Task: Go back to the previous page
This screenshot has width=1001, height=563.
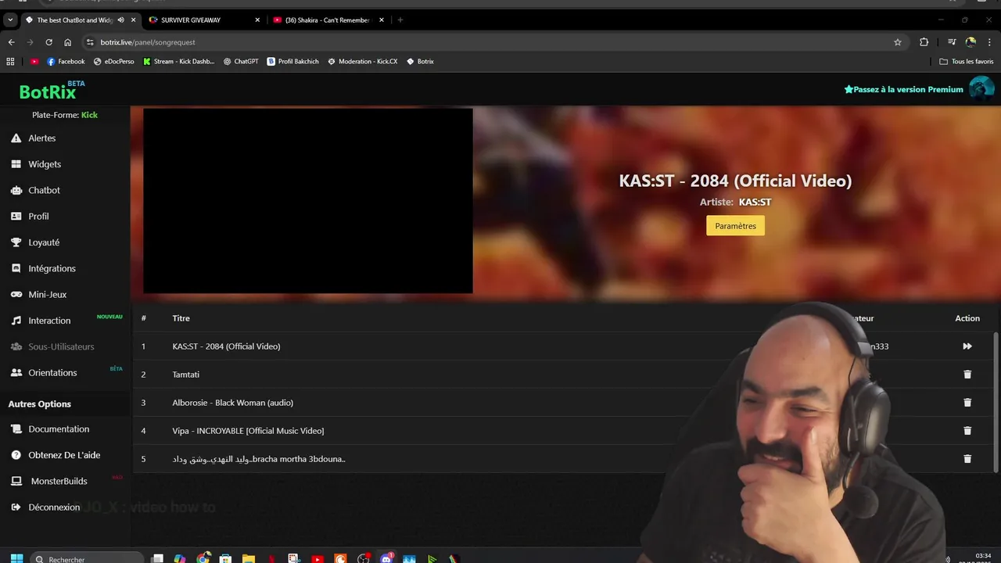Action: tap(11, 42)
